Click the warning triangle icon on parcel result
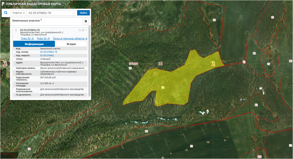Viewport: 293px width, 159px height. coord(80,30)
